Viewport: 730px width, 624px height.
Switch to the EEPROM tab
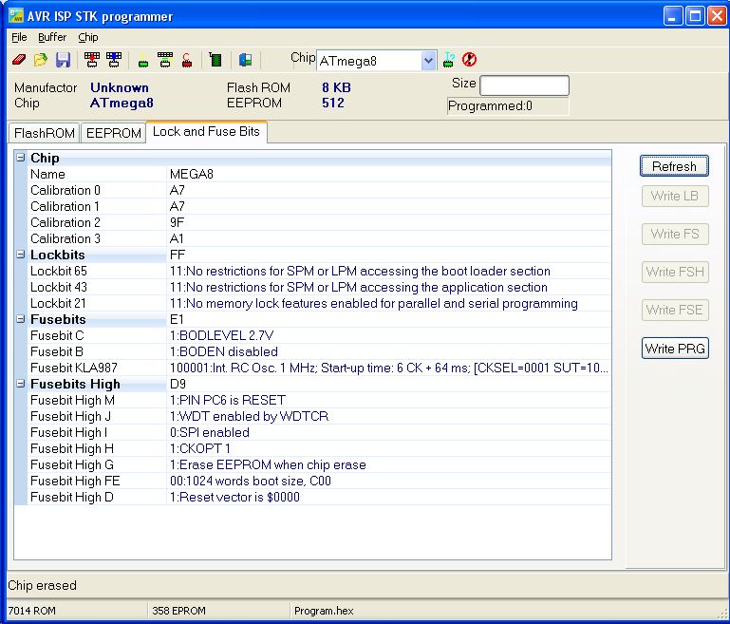point(114,133)
